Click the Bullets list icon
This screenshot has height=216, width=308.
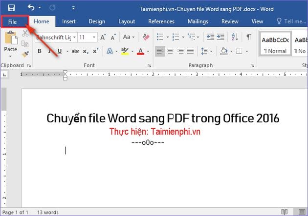tap(160, 37)
